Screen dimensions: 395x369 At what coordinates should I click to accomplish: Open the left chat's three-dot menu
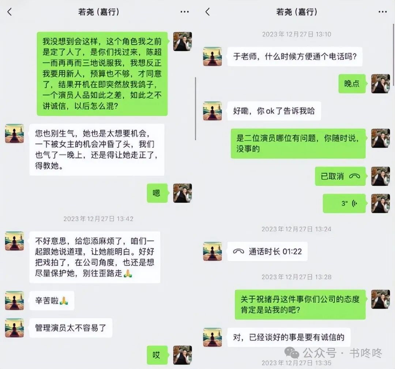pos(185,12)
